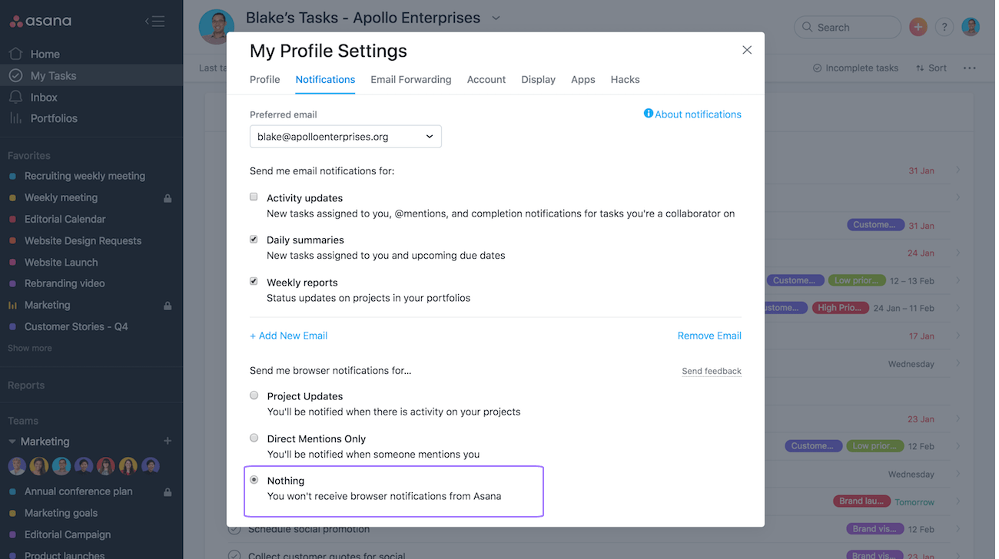Viewport: 999px width, 559px height.
Task: Open Inbox bell in the sidebar
Action: pos(15,97)
